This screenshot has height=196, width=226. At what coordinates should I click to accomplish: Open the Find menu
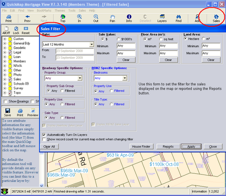point(21,11)
